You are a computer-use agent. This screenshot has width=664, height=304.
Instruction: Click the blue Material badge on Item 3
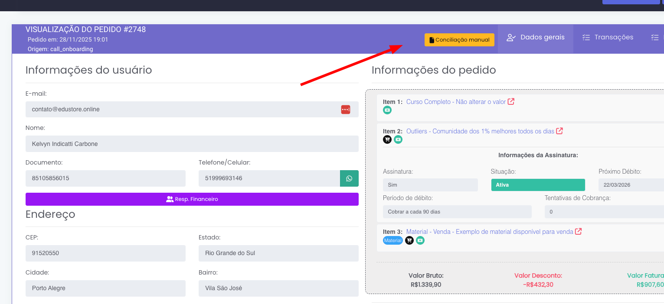click(393, 240)
